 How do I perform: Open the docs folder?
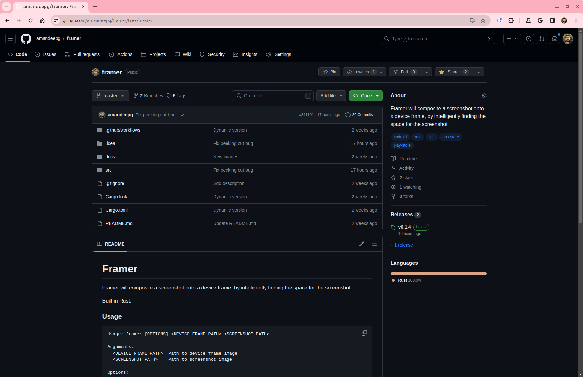110,157
